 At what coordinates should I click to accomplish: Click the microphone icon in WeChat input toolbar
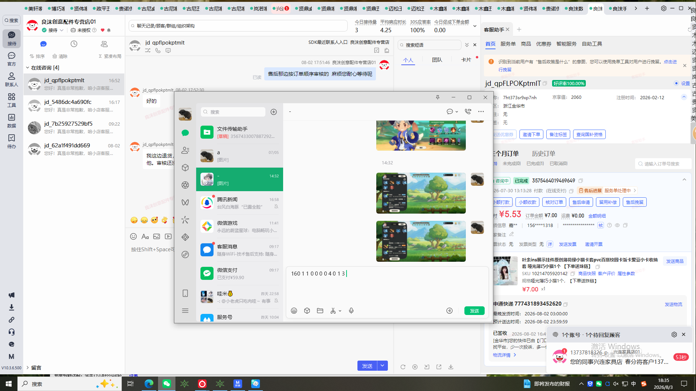click(x=351, y=311)
